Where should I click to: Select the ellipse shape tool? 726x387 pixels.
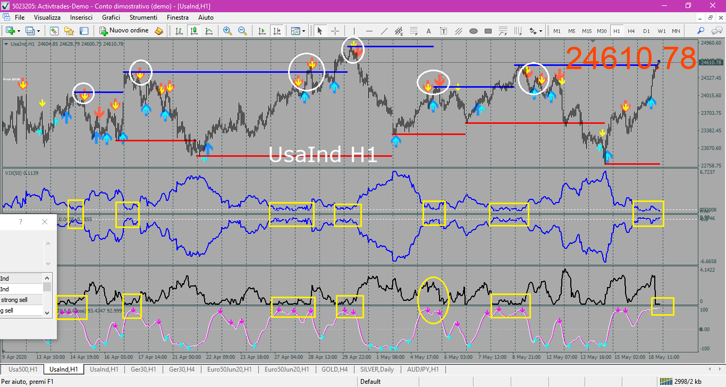pos(473,31)
